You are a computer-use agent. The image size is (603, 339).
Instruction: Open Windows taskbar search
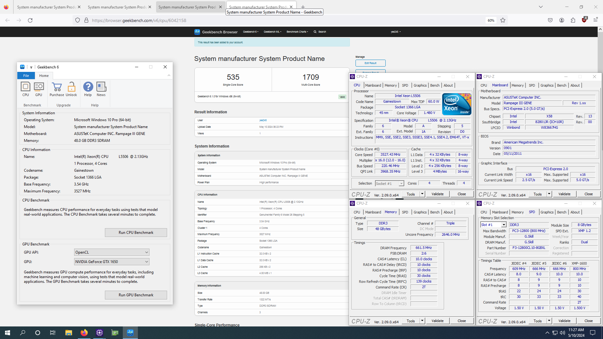[23, 333]
